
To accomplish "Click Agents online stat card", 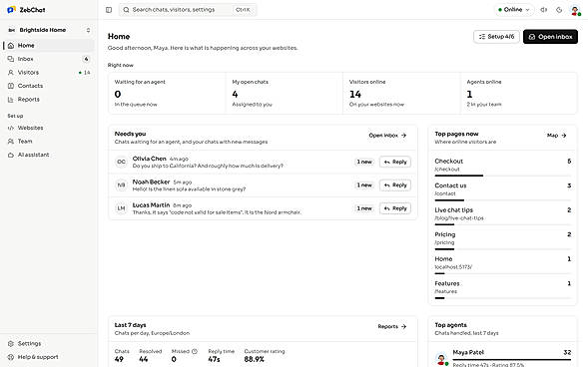I will [519, 94].
